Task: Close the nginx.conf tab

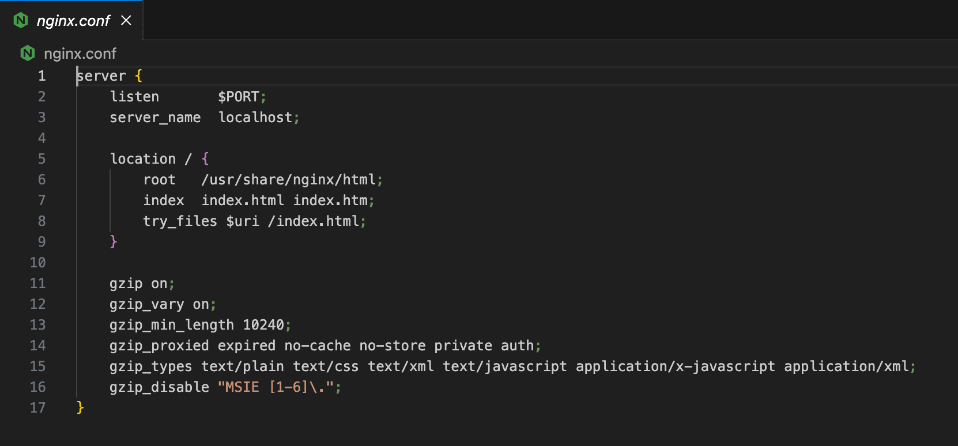Action: tap(126, 21)
